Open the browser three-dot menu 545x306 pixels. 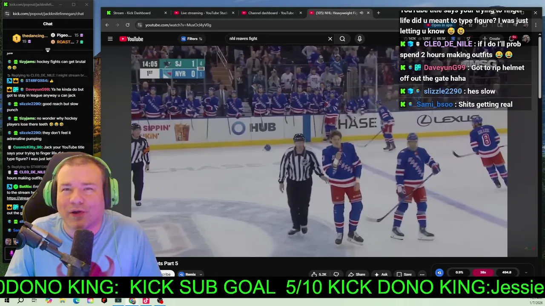(536, 25)
